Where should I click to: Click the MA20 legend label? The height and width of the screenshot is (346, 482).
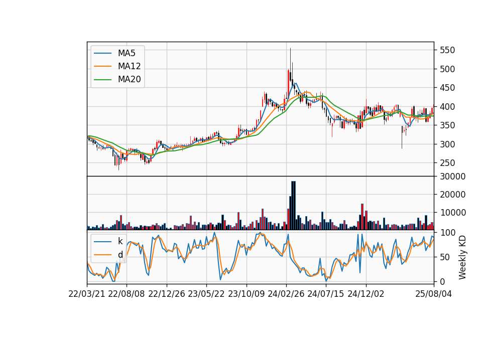[x=129, y=79]
